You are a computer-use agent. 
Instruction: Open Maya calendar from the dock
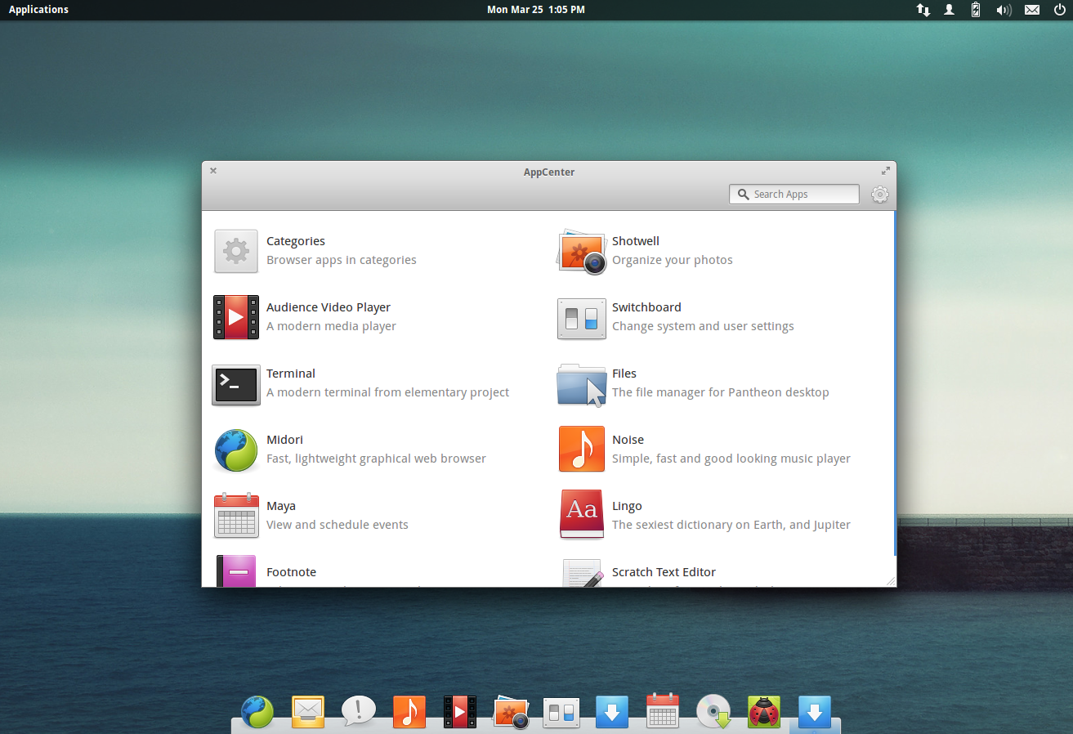pos(663,712)
